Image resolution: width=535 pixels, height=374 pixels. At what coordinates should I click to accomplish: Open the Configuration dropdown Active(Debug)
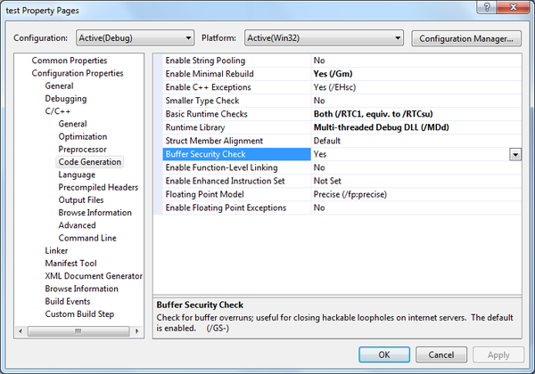pos(136,37)
